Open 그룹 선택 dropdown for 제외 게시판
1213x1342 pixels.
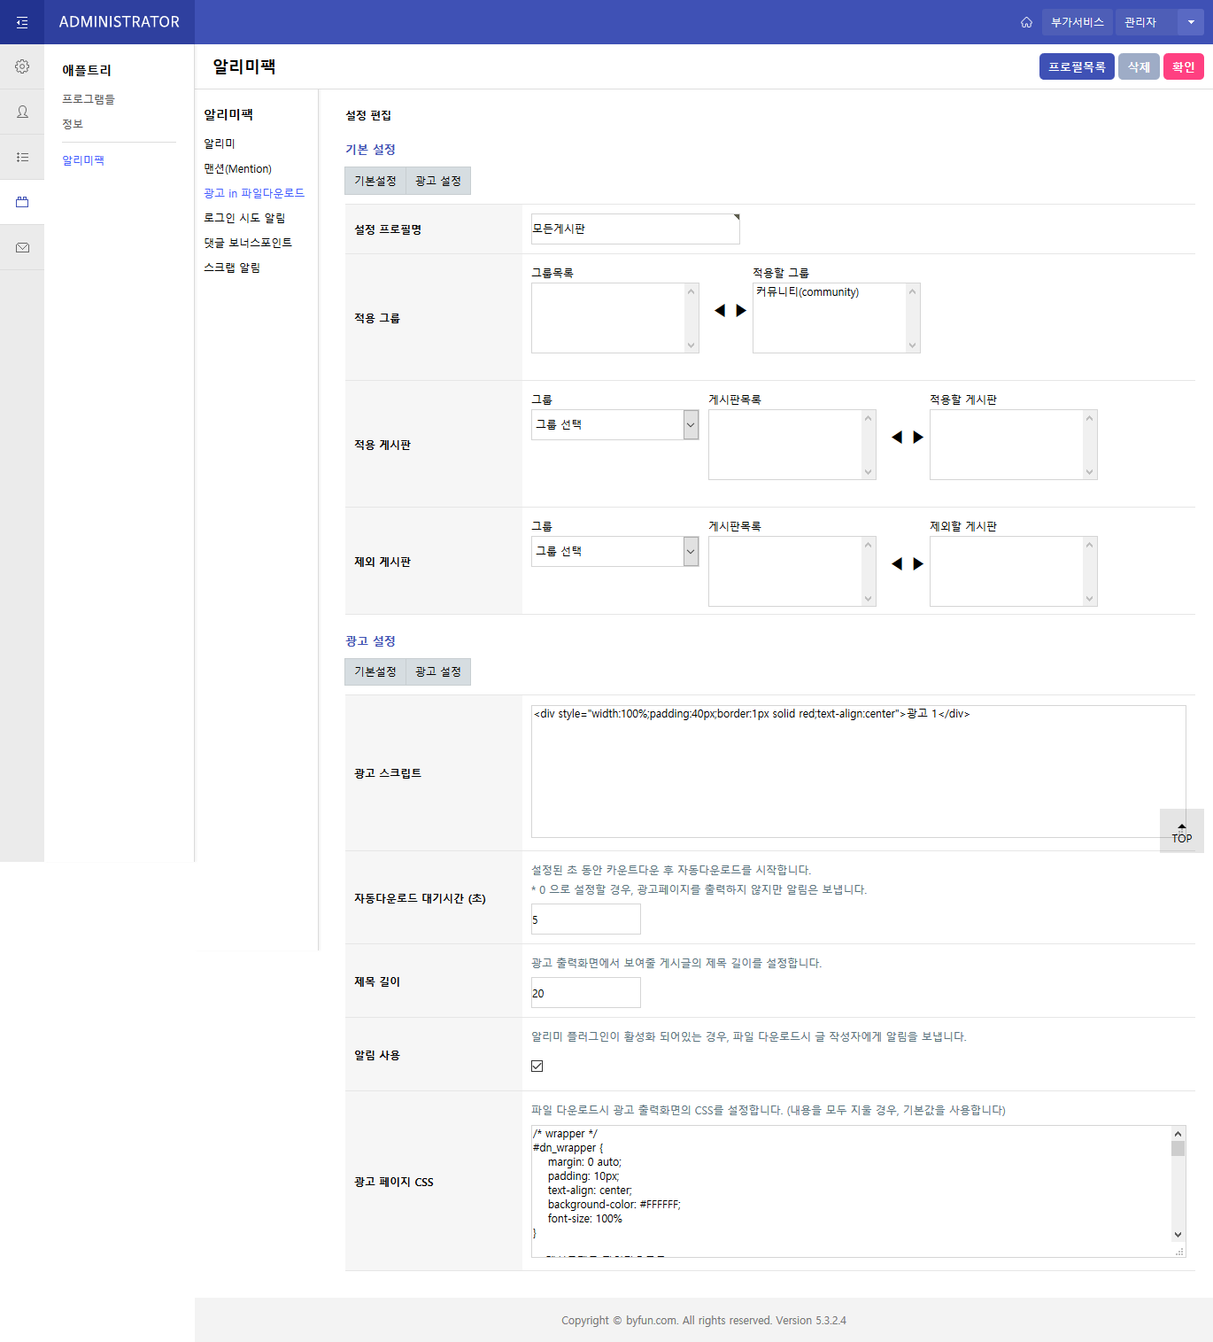tap(614, 552)
